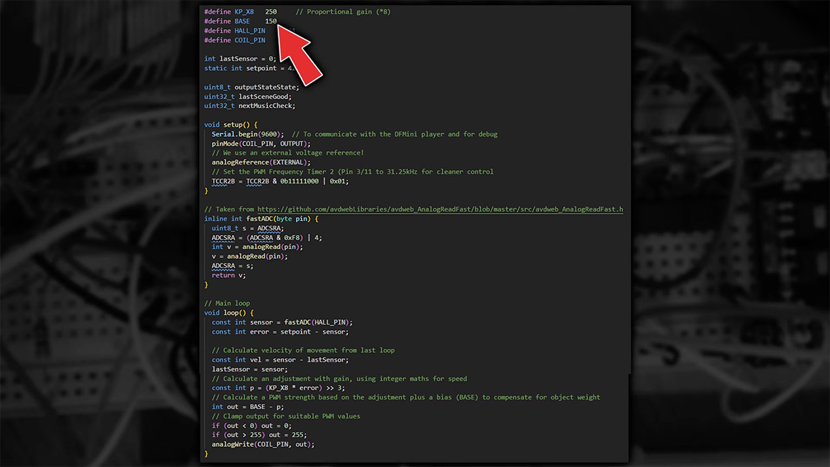Click the KP_X8 value 250
The width and height of the screenshot is (830, 467).
pos(270,12)
